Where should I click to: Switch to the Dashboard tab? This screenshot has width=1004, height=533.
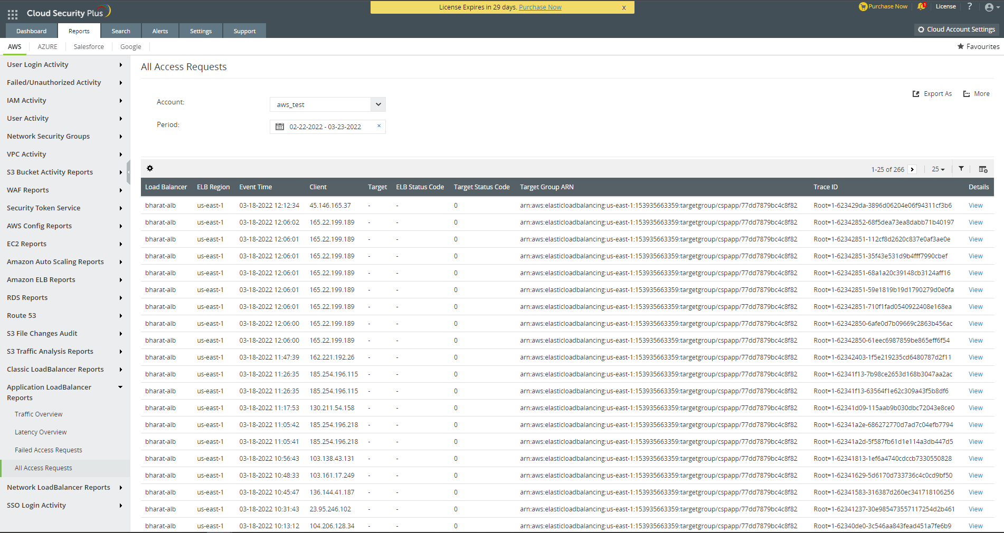click(x=31, y=31)
